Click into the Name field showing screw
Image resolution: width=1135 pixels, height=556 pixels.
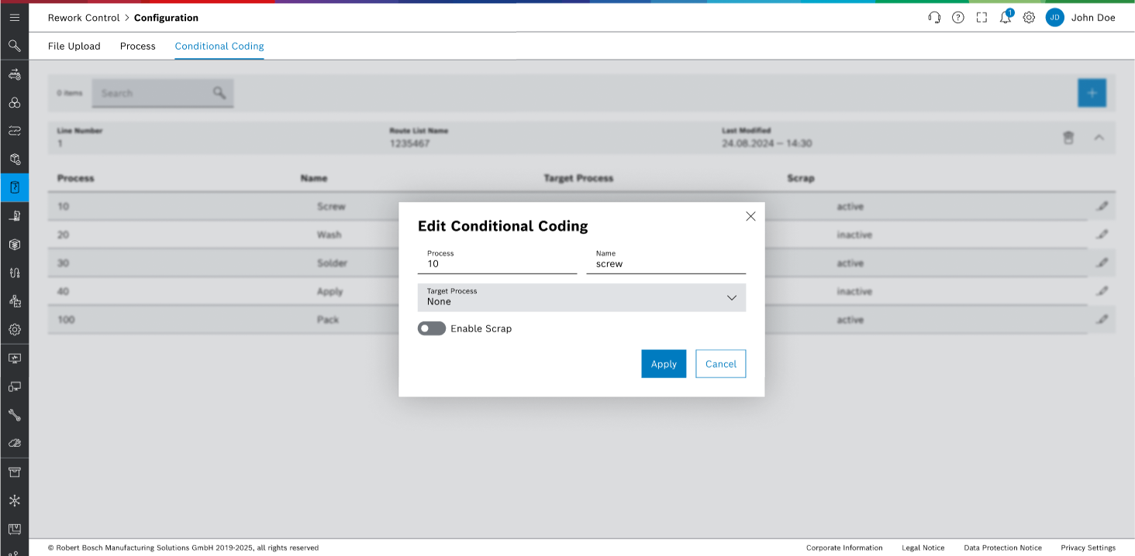coord(665,264)
